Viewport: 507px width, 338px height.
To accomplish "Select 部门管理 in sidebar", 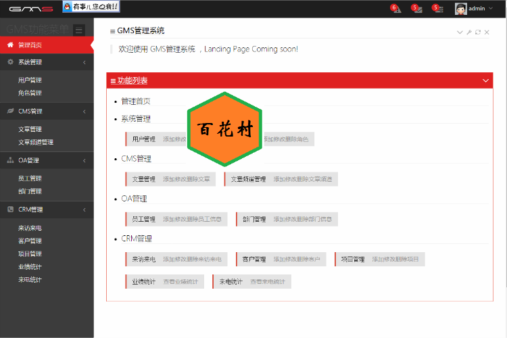I will click(30, 191).
